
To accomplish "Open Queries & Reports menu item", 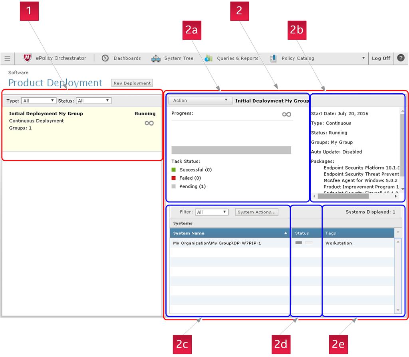I will tap(237, 58).
